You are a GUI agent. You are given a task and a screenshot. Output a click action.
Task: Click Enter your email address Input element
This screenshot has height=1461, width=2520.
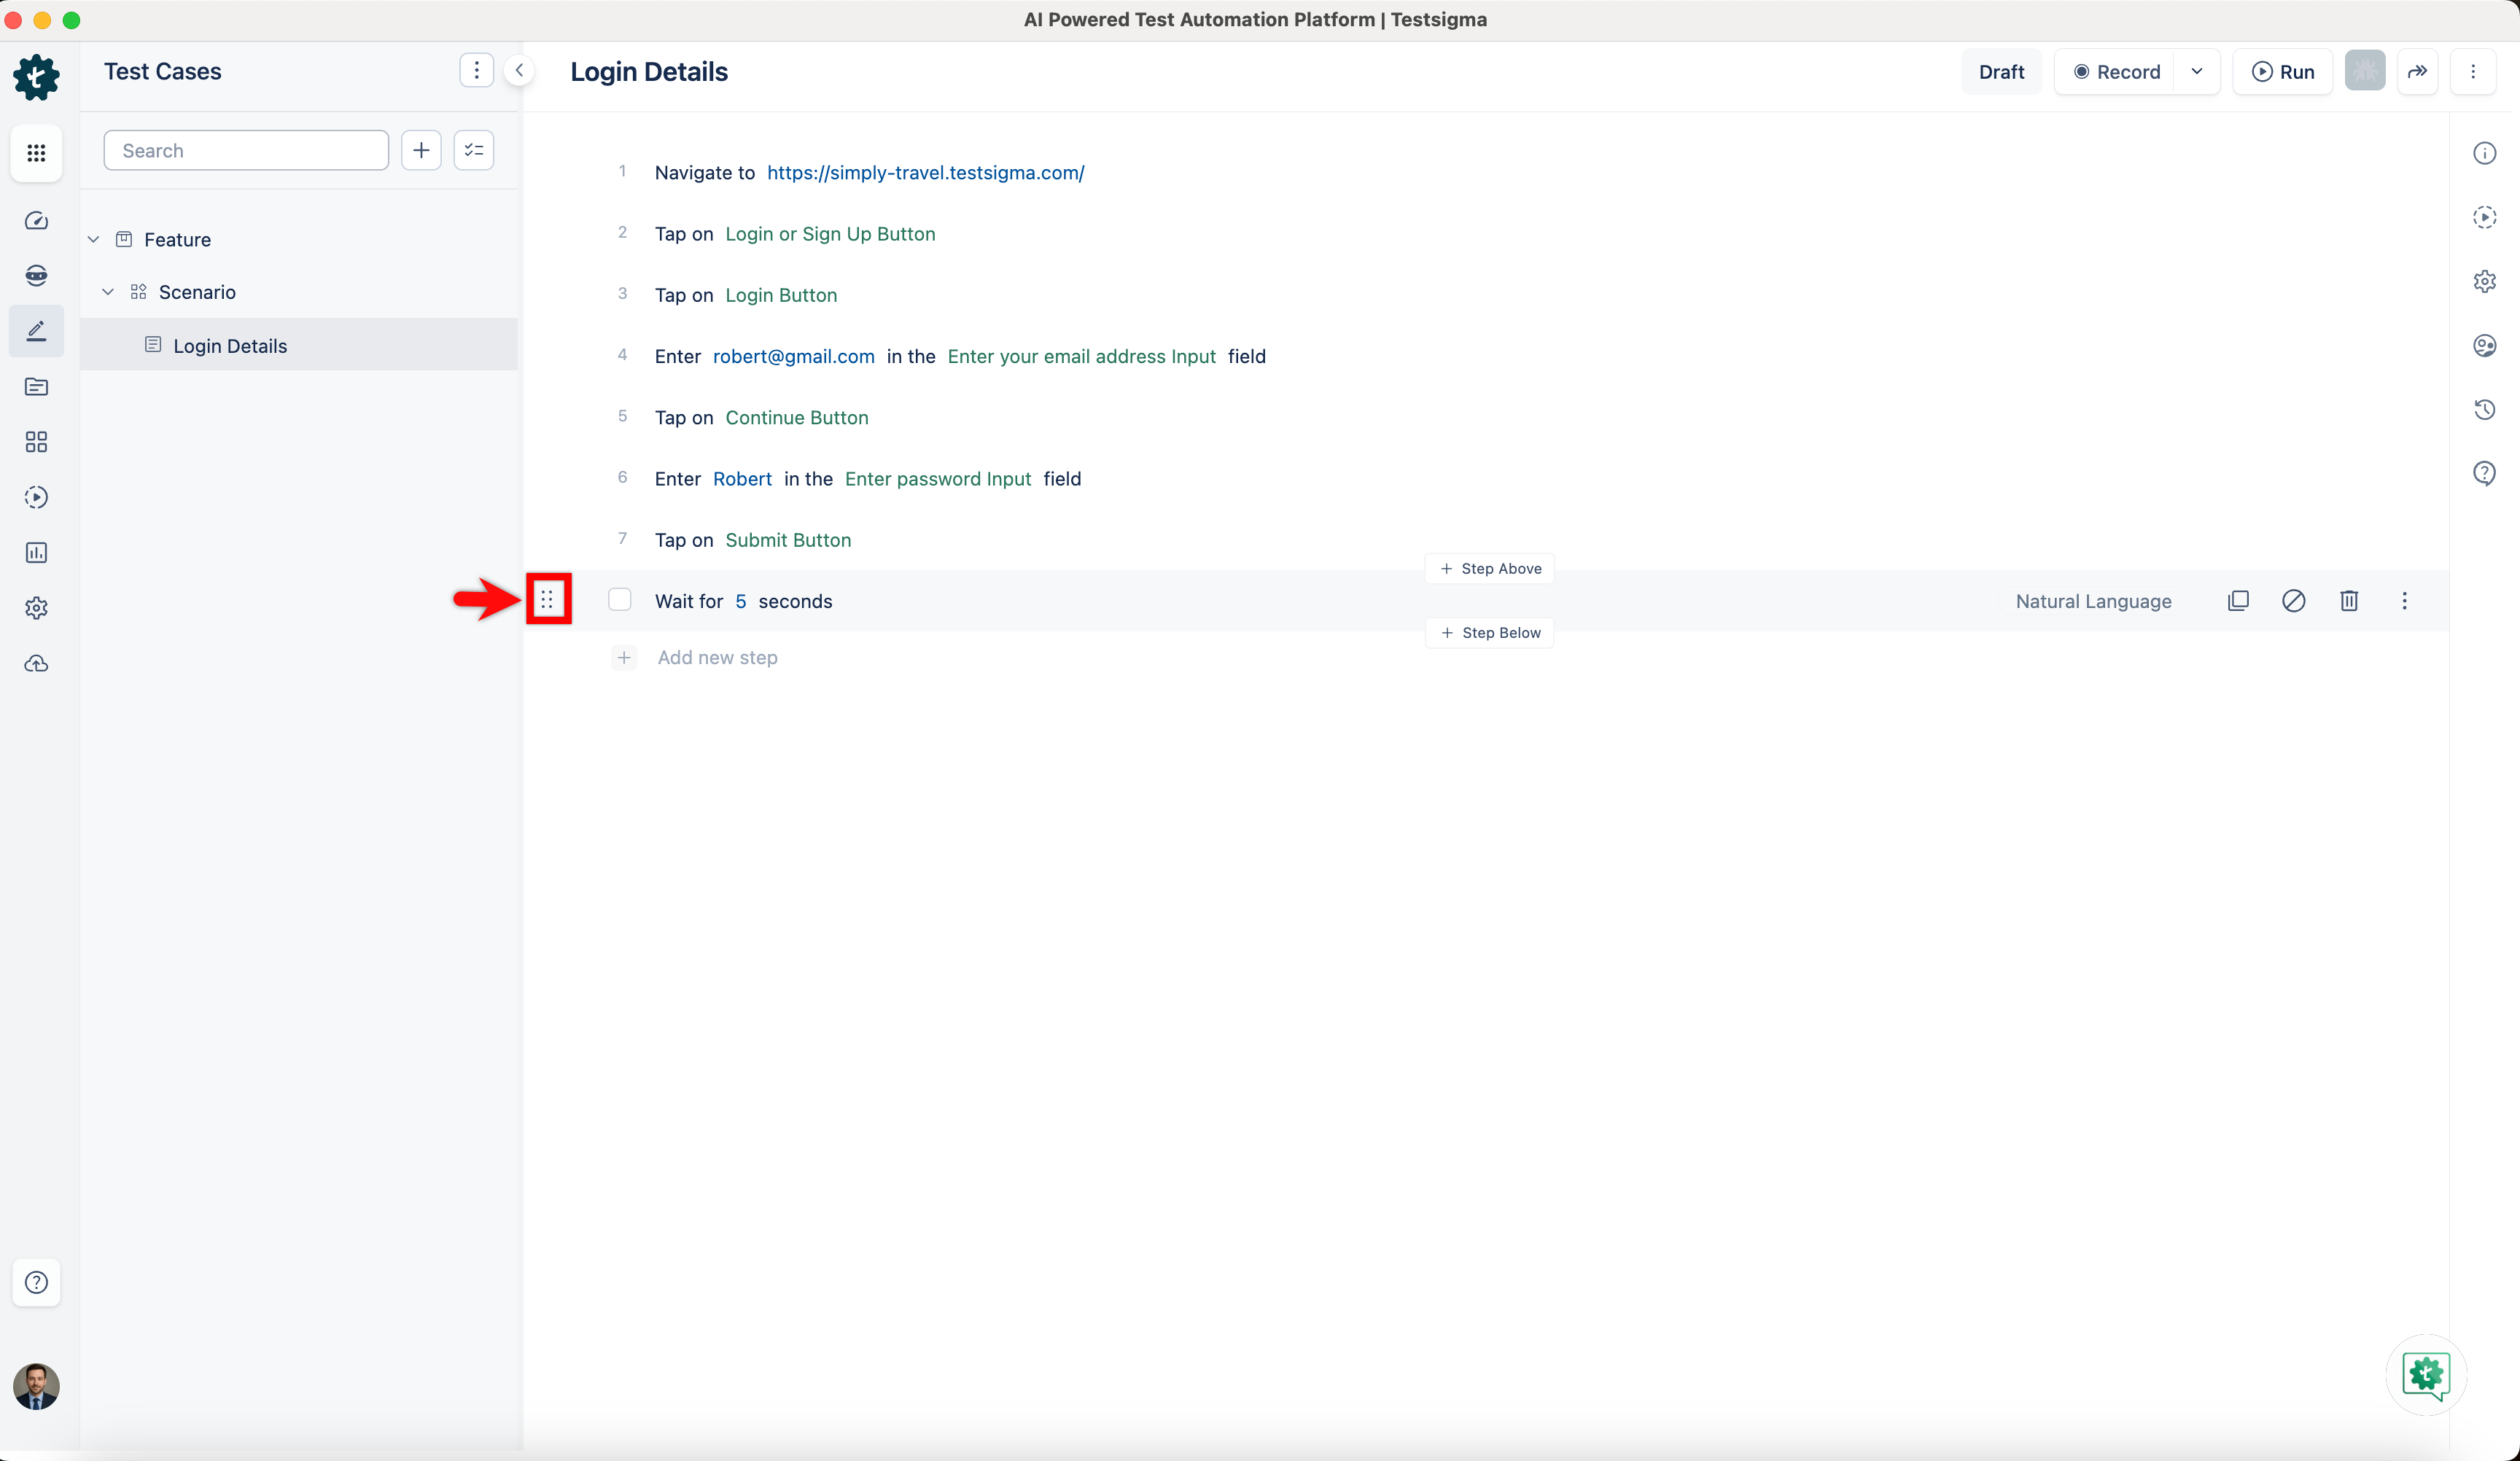[1081, 356]
